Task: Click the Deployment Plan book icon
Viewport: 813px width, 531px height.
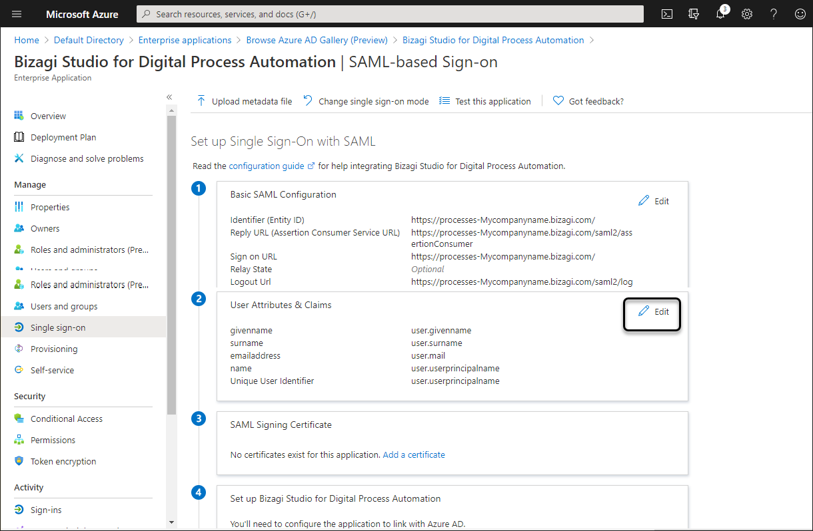Action: coord(19,137)
